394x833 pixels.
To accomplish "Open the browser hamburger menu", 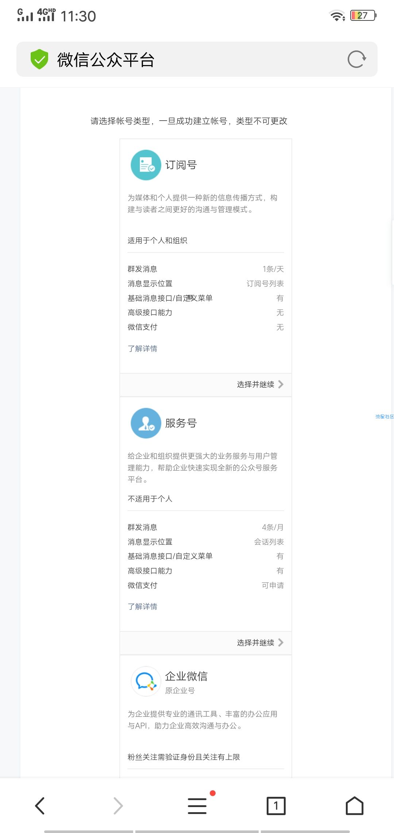I will (x=197, y=806).
